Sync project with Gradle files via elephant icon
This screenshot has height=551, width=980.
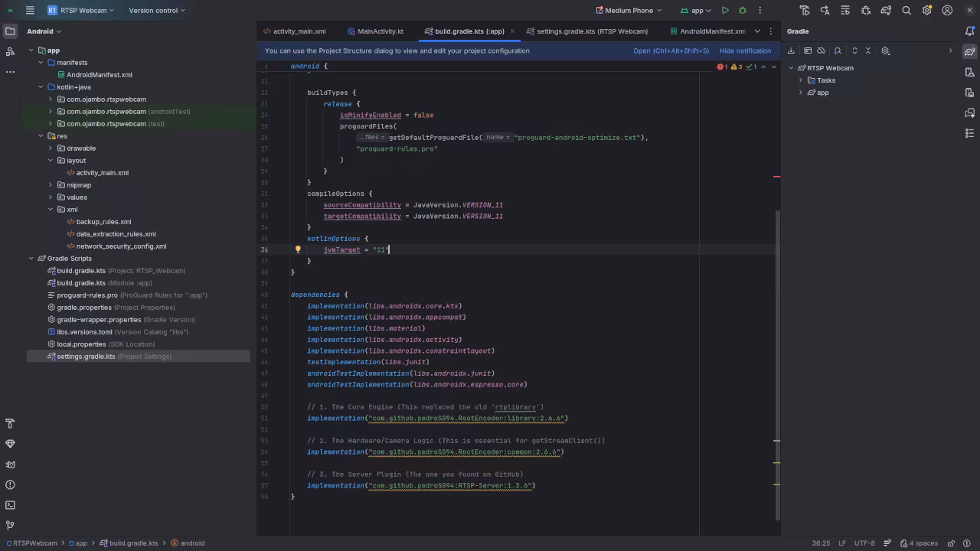point(887,10)
